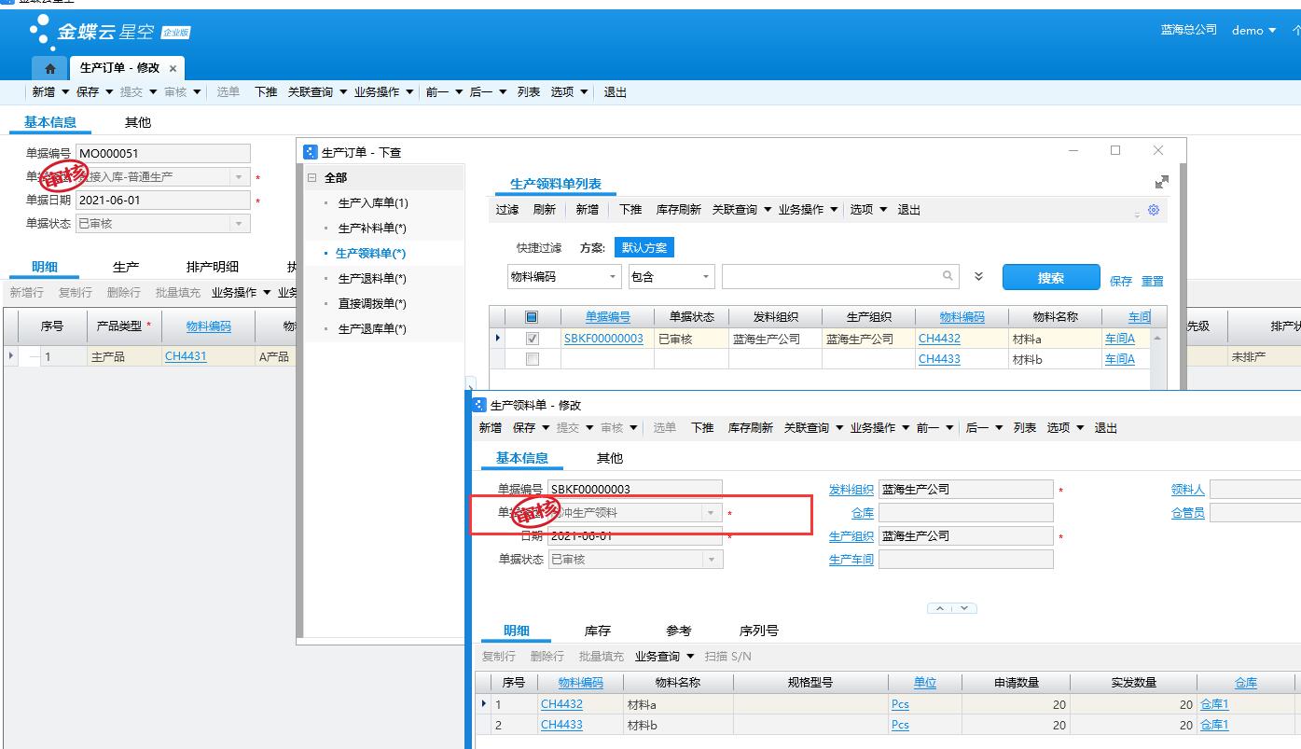1301x749 pixels.
Task: Close the 生产订单 - 修改 tab
Action: (173, 68)
